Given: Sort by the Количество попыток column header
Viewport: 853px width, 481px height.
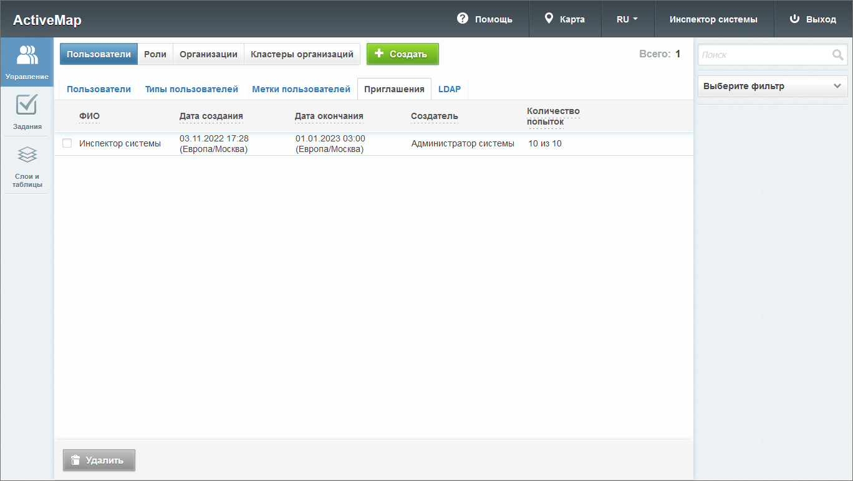Looking at the screenshot, I should point(552,116).
